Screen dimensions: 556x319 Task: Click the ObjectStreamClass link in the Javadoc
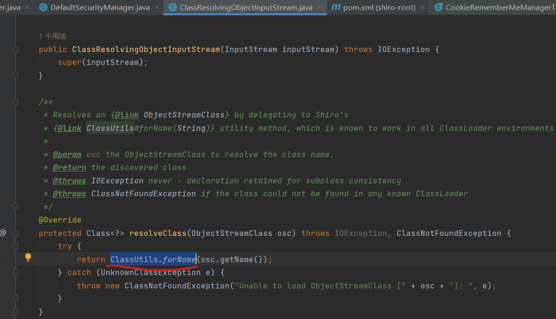point(184,115)
